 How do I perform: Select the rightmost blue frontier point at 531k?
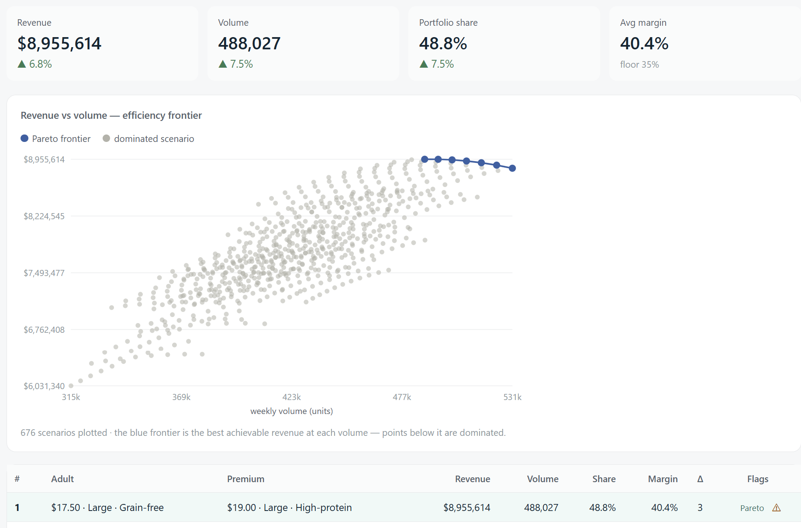click(512, 168)
